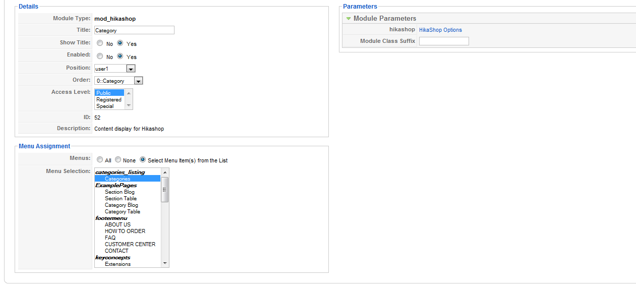Select CUSTOMER CENTER in menu list

click(x=130, y=244)
